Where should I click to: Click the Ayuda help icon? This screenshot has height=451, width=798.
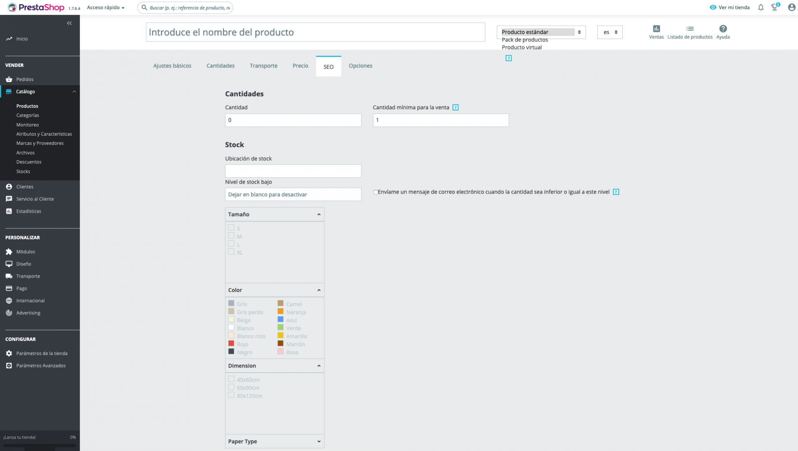[723, 29]
